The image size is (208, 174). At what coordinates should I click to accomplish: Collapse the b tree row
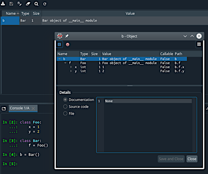60,59
